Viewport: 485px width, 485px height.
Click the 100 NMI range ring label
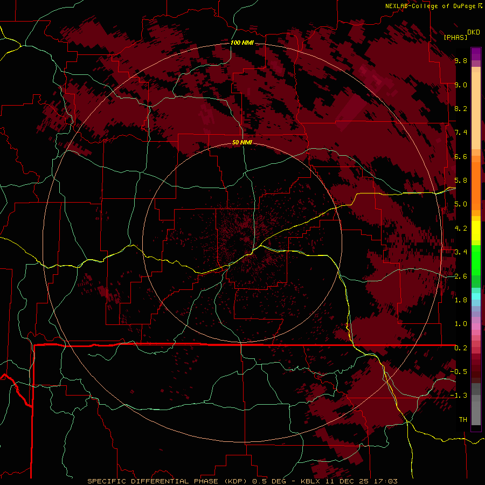(242, 43)
